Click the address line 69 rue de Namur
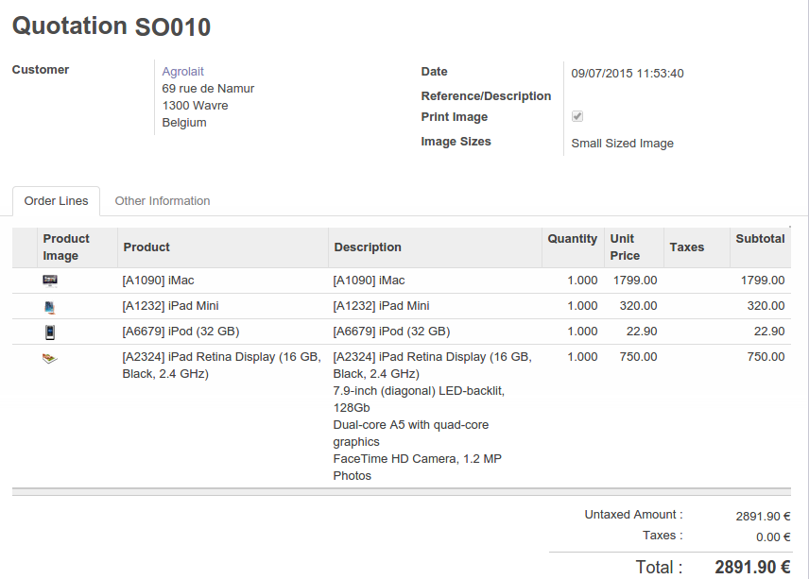The width and height of the screenshot is (809, 579). [x=208, y=89]
